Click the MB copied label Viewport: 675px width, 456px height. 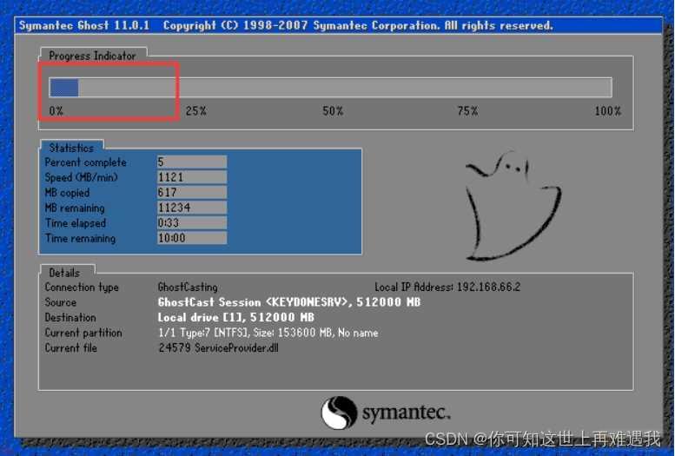67,193
